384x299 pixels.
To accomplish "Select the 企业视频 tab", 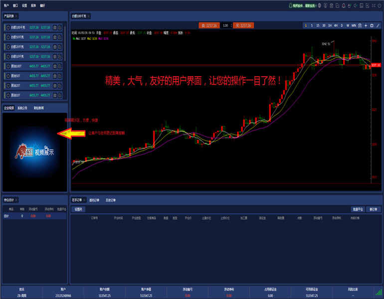I will pyautogui.click(x=9, y=108).
